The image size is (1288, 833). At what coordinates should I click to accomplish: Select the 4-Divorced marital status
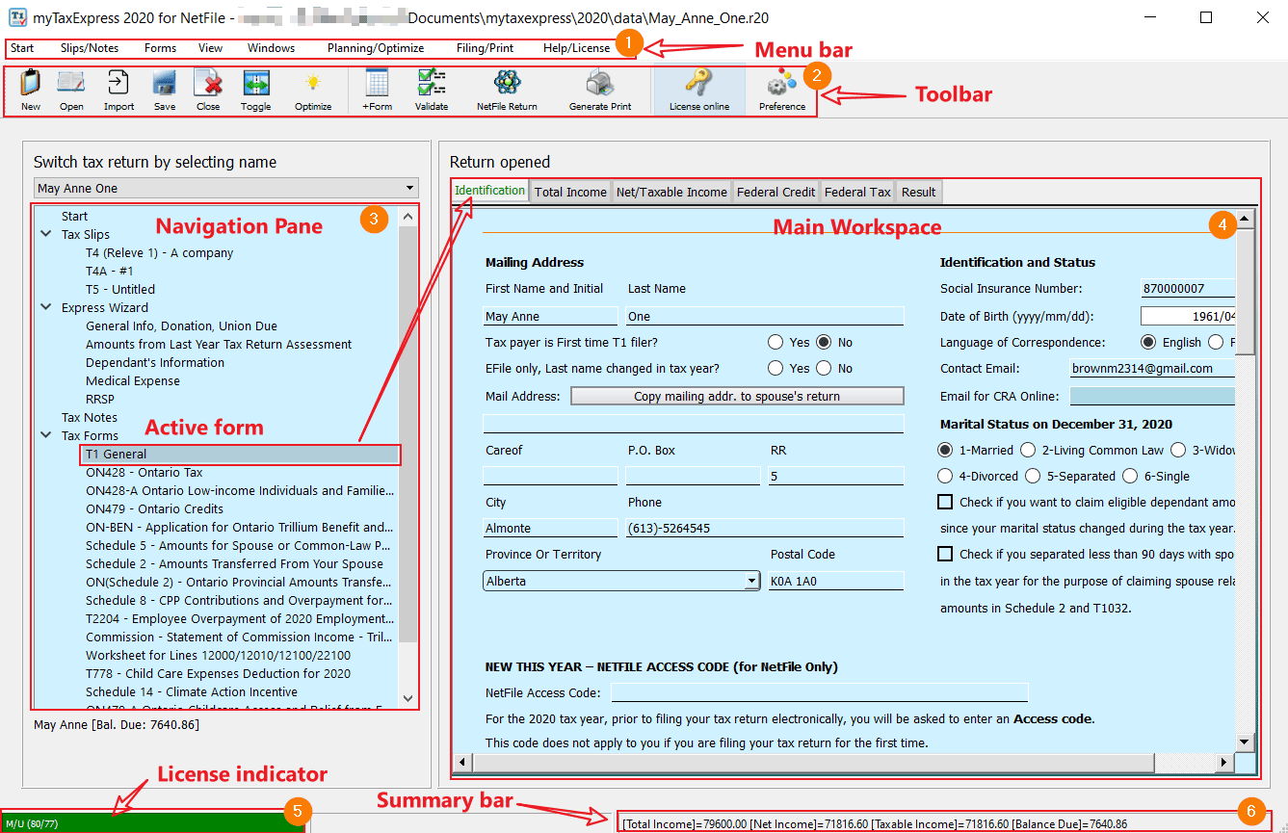[x=947, y=476]
